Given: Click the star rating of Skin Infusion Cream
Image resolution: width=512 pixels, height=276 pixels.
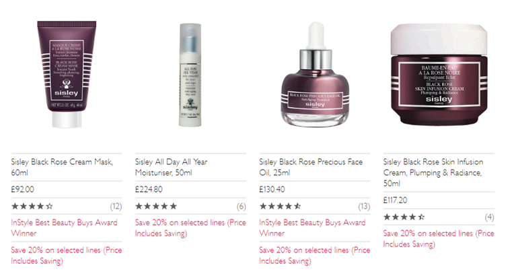Looking at the screenshot, I should (404, 217).
